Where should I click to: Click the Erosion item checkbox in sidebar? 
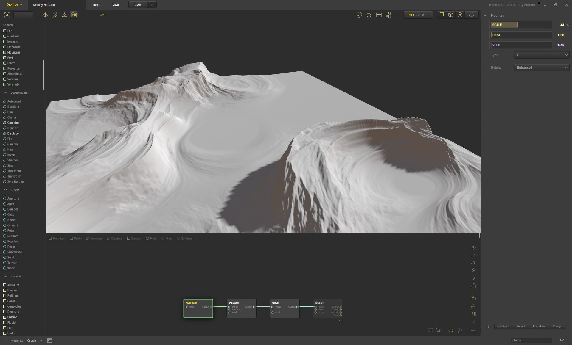point(5,317)
